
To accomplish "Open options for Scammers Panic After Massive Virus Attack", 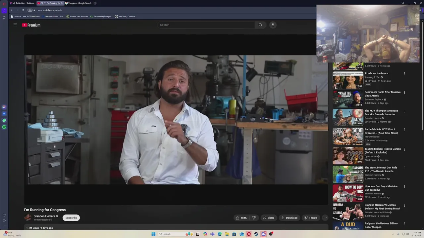I will pos(404,92).
